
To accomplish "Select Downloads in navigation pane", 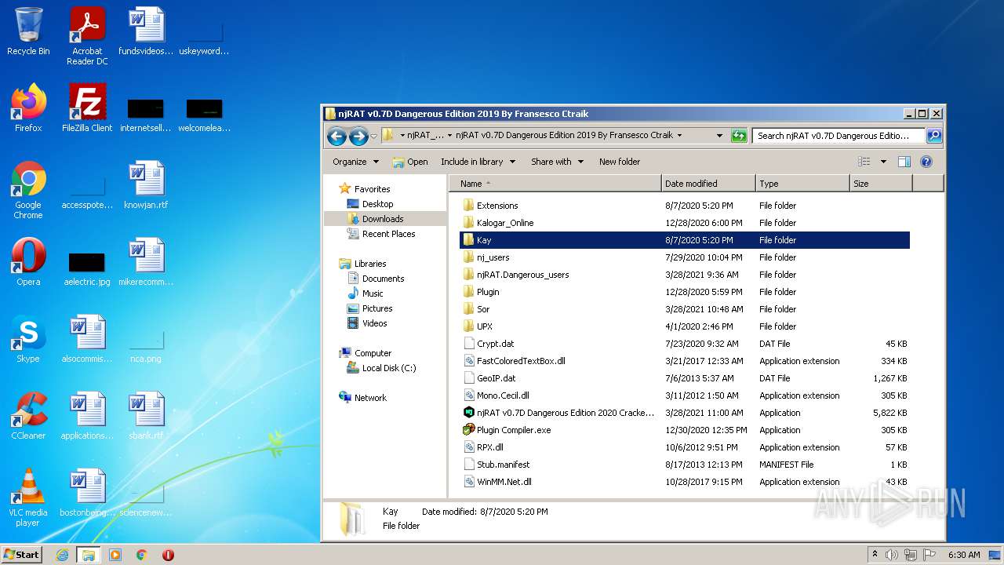I will pyautogui.click(x=382, y=219).
